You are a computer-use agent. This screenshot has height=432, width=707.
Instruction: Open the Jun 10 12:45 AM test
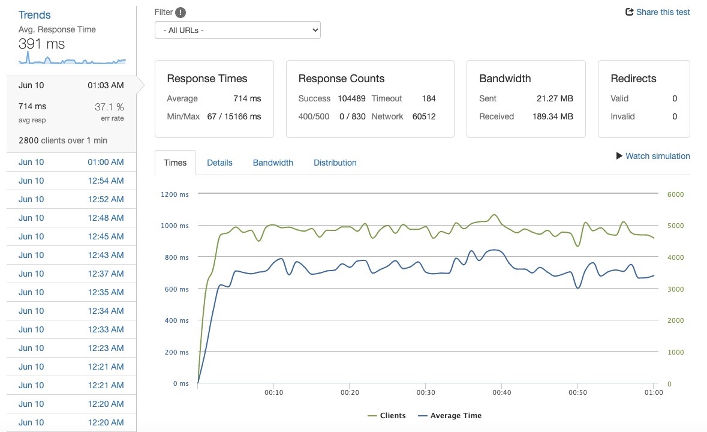tap(71, 236)
